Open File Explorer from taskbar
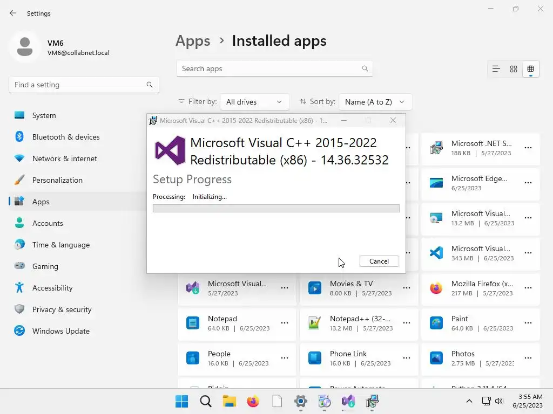Image resolution: width=553 pixels, height=414 pixels. (229, 401)
